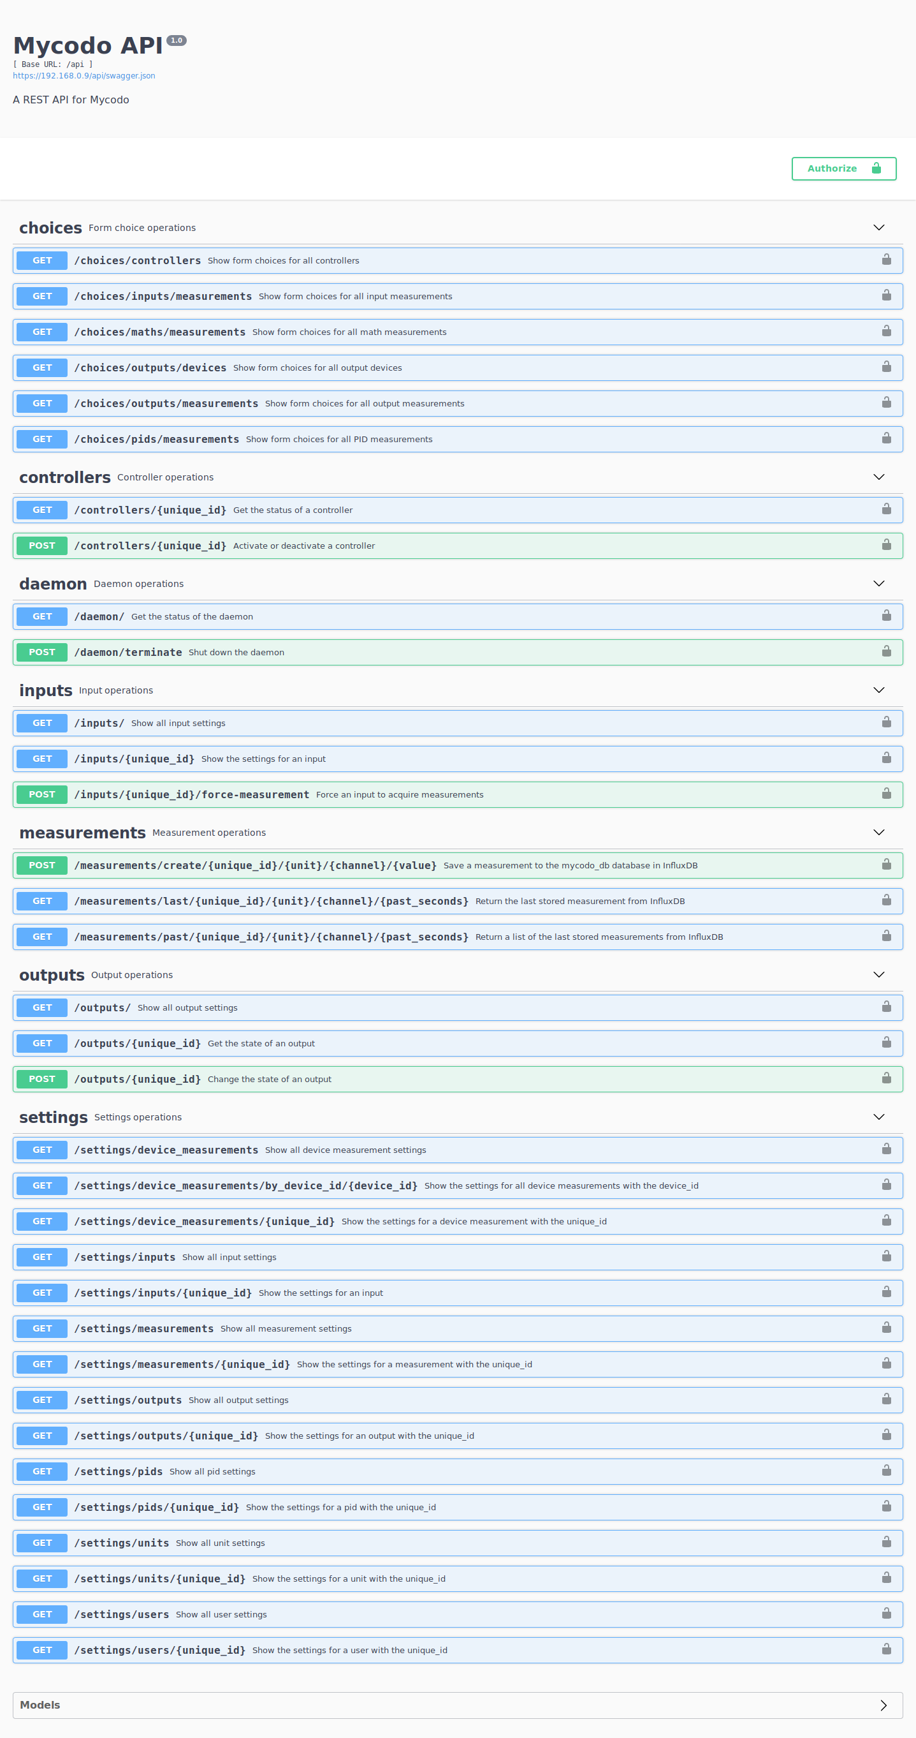Expand GET /daemon/ status operation

pos(458,617)
